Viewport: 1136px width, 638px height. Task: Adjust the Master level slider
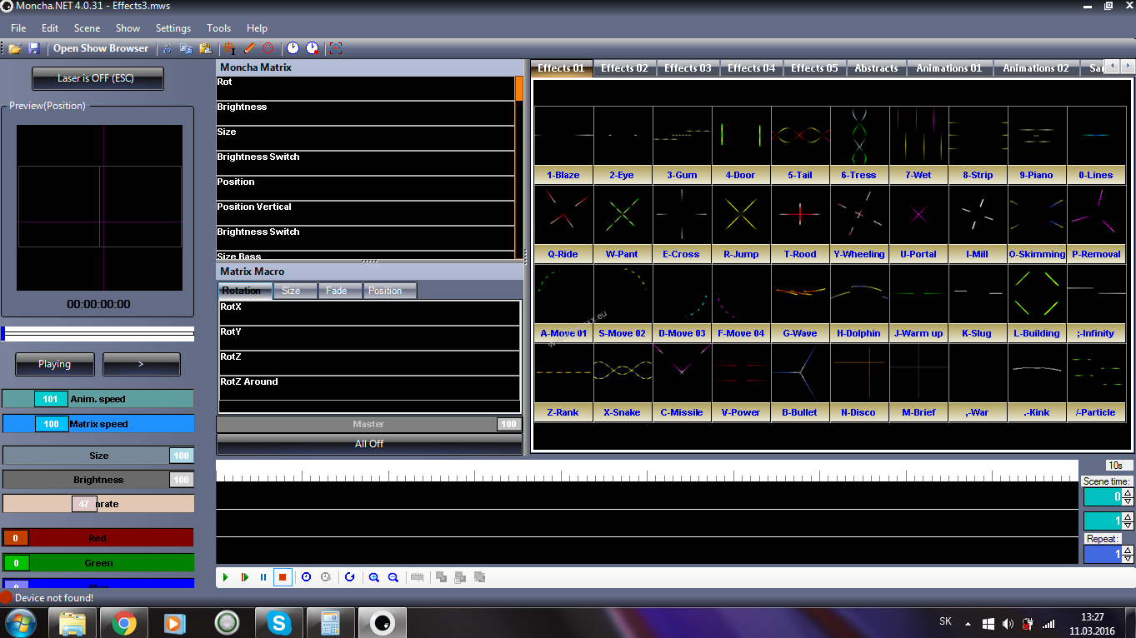click(369, 425)
